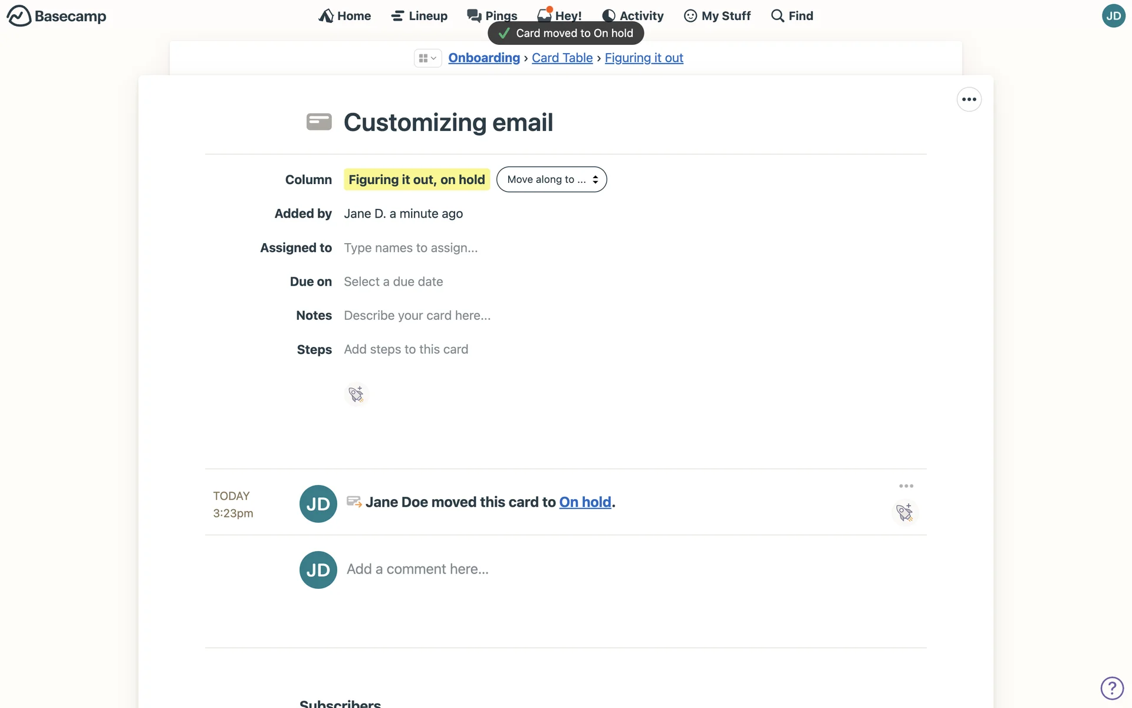The image size is (1132, 708).
Task: Open the Lineup menu item
Action: (419, 16)
